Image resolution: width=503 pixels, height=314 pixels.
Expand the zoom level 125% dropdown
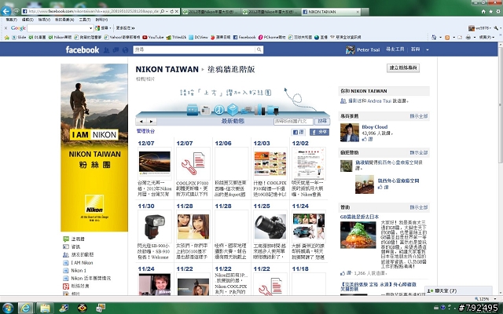(x=494, y=298)
